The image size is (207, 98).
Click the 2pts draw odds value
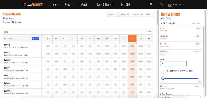[162, 54]
